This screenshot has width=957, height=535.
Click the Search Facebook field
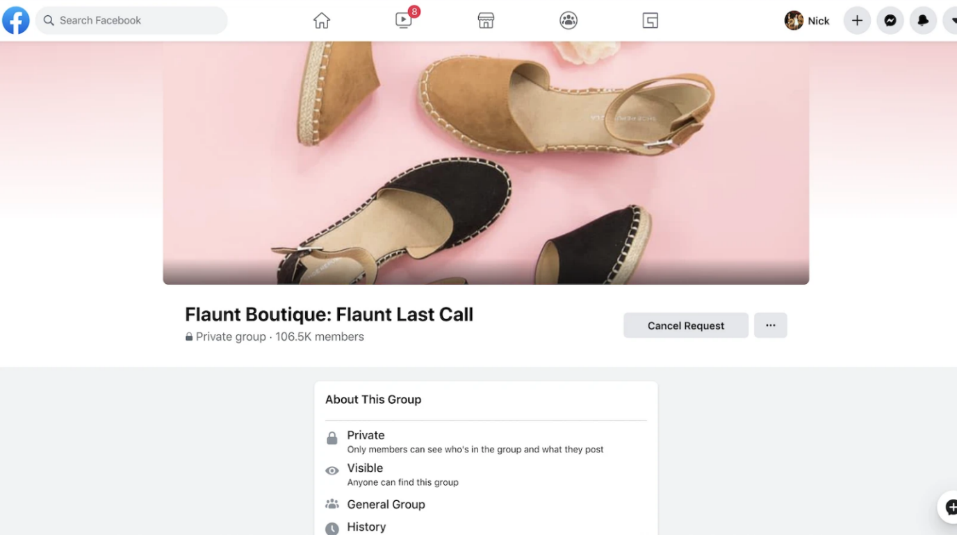click(x=132, y=21)
